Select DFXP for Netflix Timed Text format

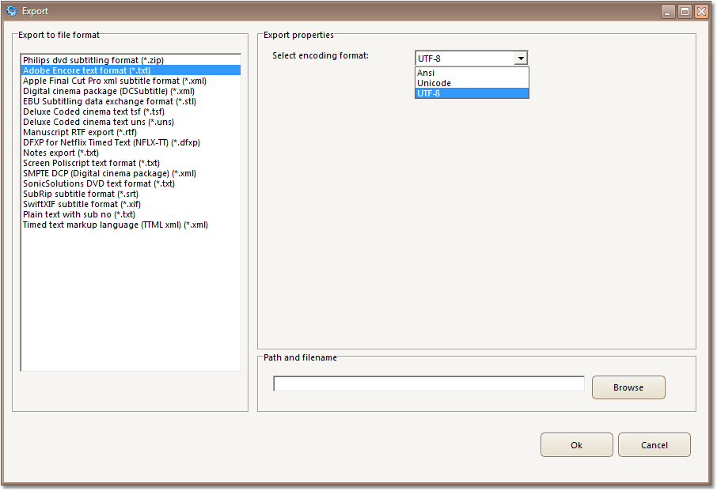tap(111, 142)
